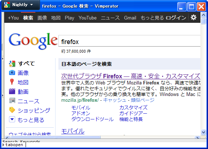Click the yellow shopping tag icon

pyautogui.click(x=12, y=110)
